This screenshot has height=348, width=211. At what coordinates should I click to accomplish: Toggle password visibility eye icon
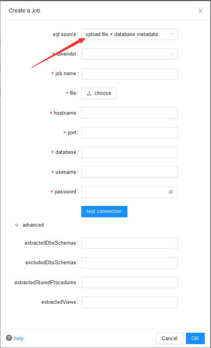[x=171, y=192]
